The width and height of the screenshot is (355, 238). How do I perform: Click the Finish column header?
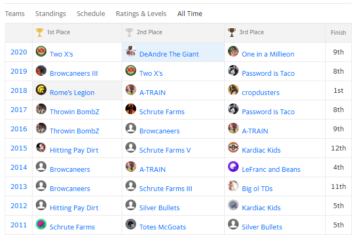pos(338,33)
